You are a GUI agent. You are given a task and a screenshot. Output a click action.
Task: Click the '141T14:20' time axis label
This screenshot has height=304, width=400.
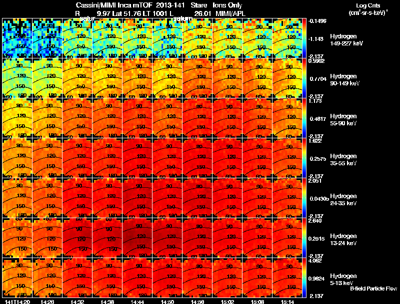[x=17, y=302]
